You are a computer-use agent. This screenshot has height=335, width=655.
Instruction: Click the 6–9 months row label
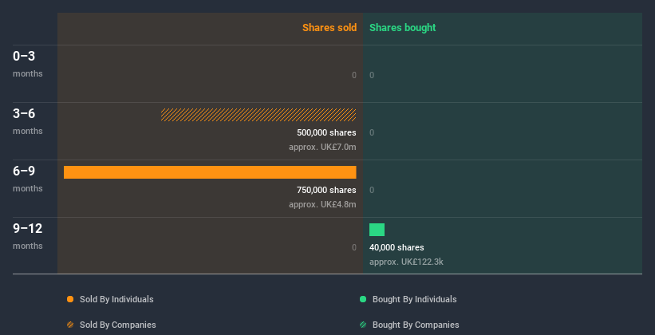[28, 179]
